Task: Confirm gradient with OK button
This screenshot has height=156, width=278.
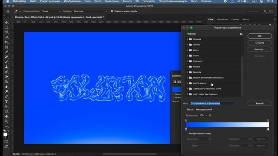Action: coord(260,36)
